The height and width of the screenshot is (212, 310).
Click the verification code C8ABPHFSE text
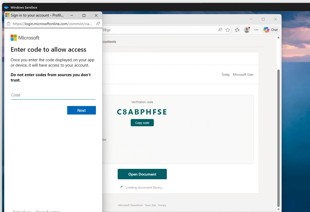pos(142,112)
